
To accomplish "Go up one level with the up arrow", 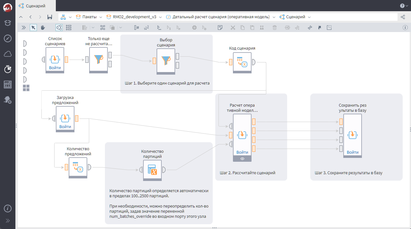I will 21,17.
